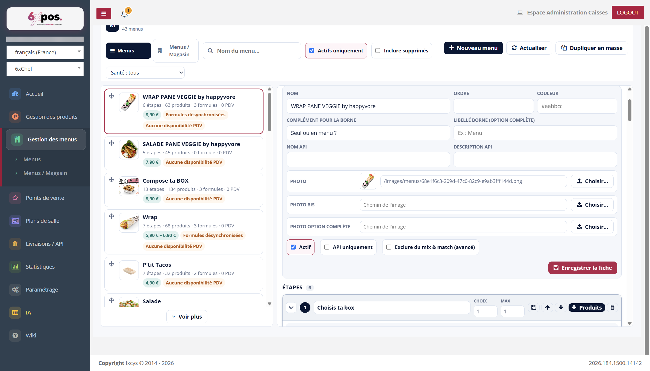
Task: Toggle the hamburger sidebar menu button
Action: (x=104, y=13)
